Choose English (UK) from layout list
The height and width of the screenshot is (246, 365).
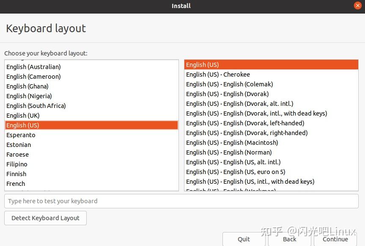(23, 116)
